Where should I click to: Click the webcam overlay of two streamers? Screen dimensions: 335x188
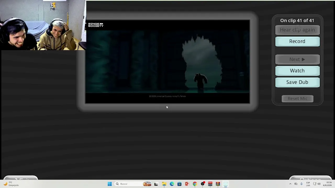[x=43, y=25]
